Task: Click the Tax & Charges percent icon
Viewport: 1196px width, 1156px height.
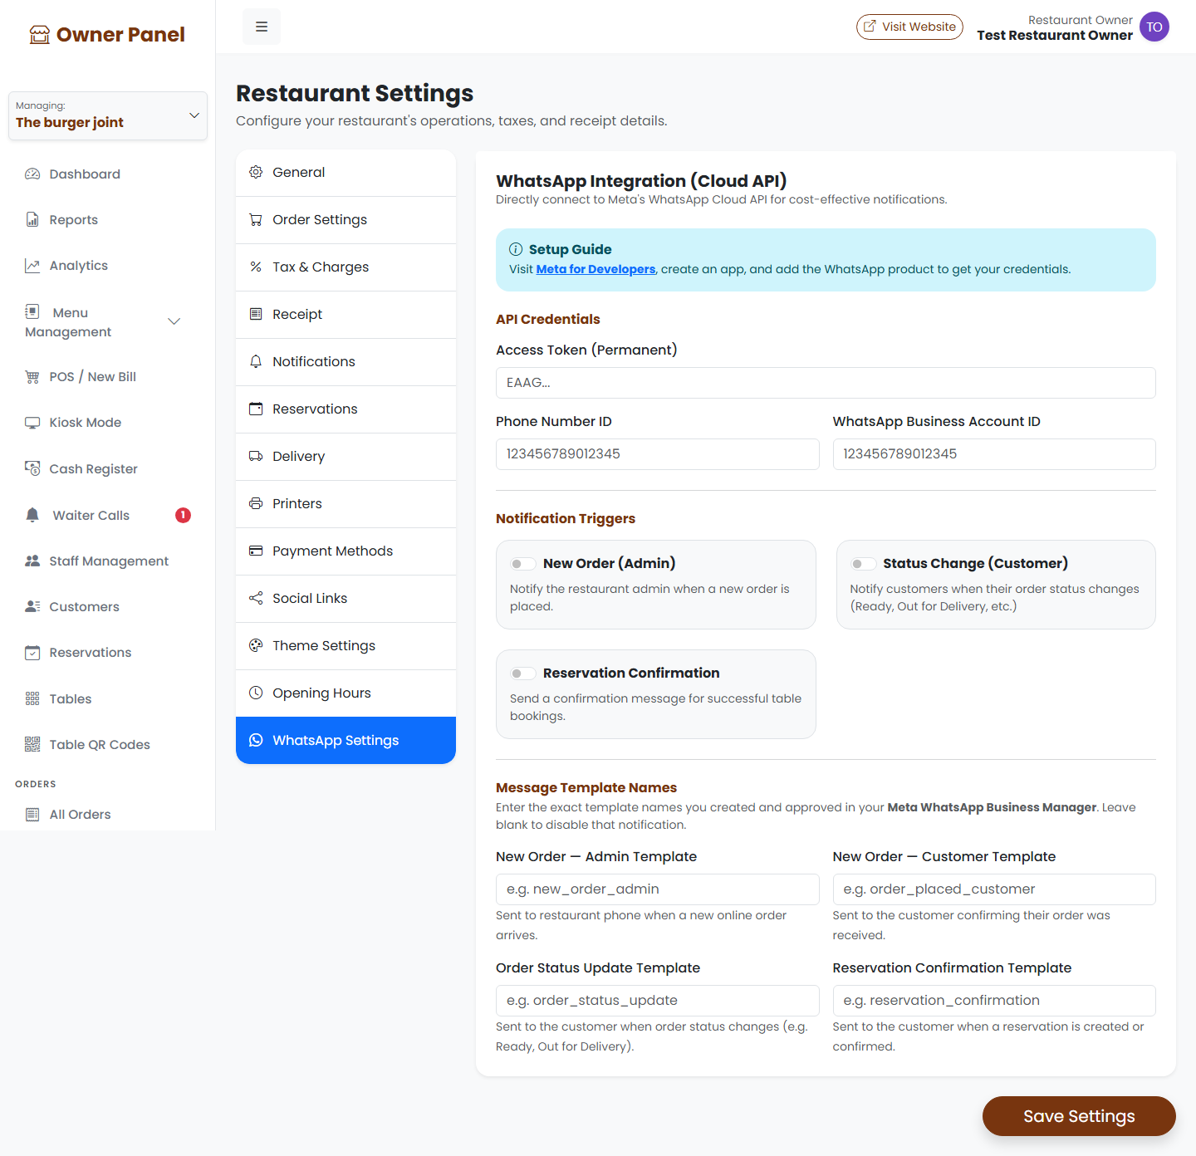Action: [256, 267]
